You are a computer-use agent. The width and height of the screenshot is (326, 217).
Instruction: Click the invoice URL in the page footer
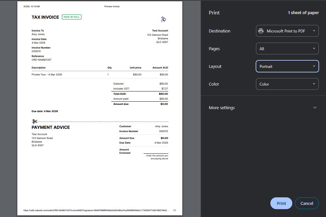tap(96, 210)
